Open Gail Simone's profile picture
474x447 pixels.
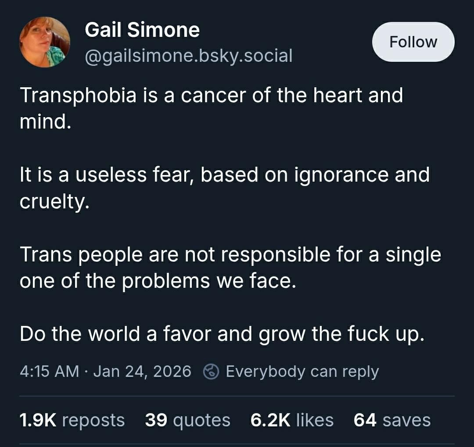tap(45, 41)
